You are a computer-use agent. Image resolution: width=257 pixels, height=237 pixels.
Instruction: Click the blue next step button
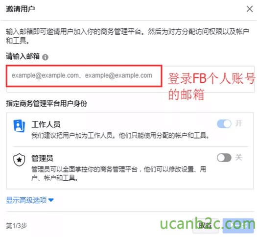(238, 226)
